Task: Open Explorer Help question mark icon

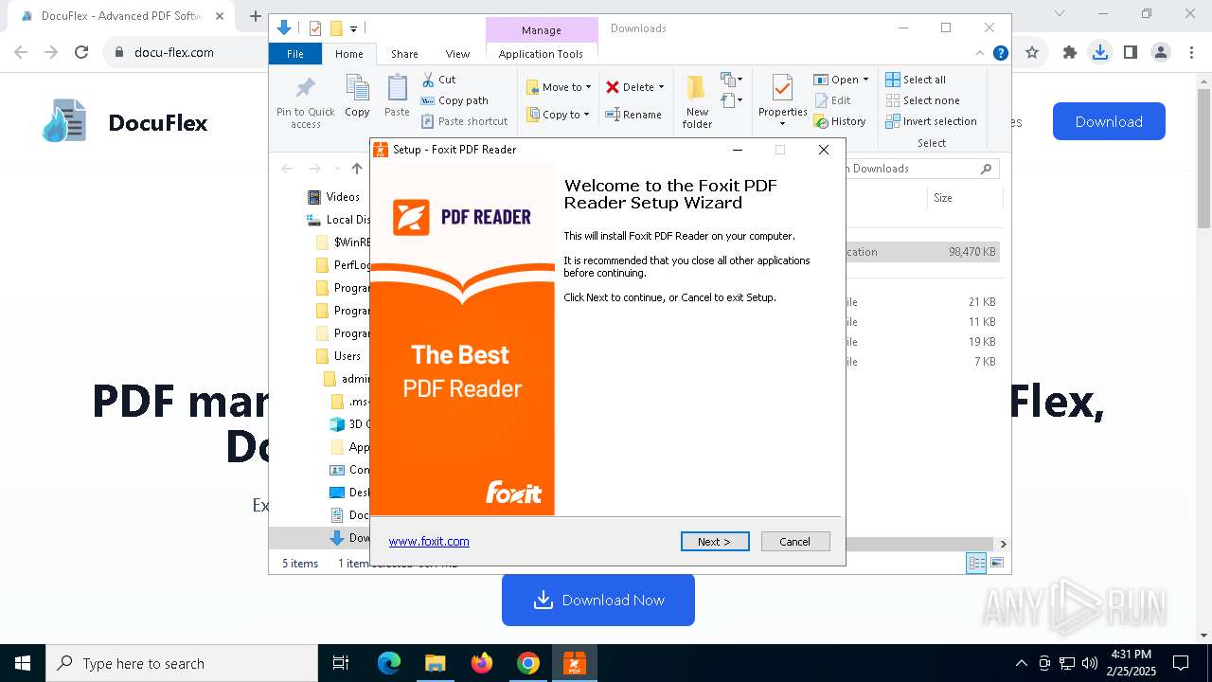Action: [x=1000, y=54]
